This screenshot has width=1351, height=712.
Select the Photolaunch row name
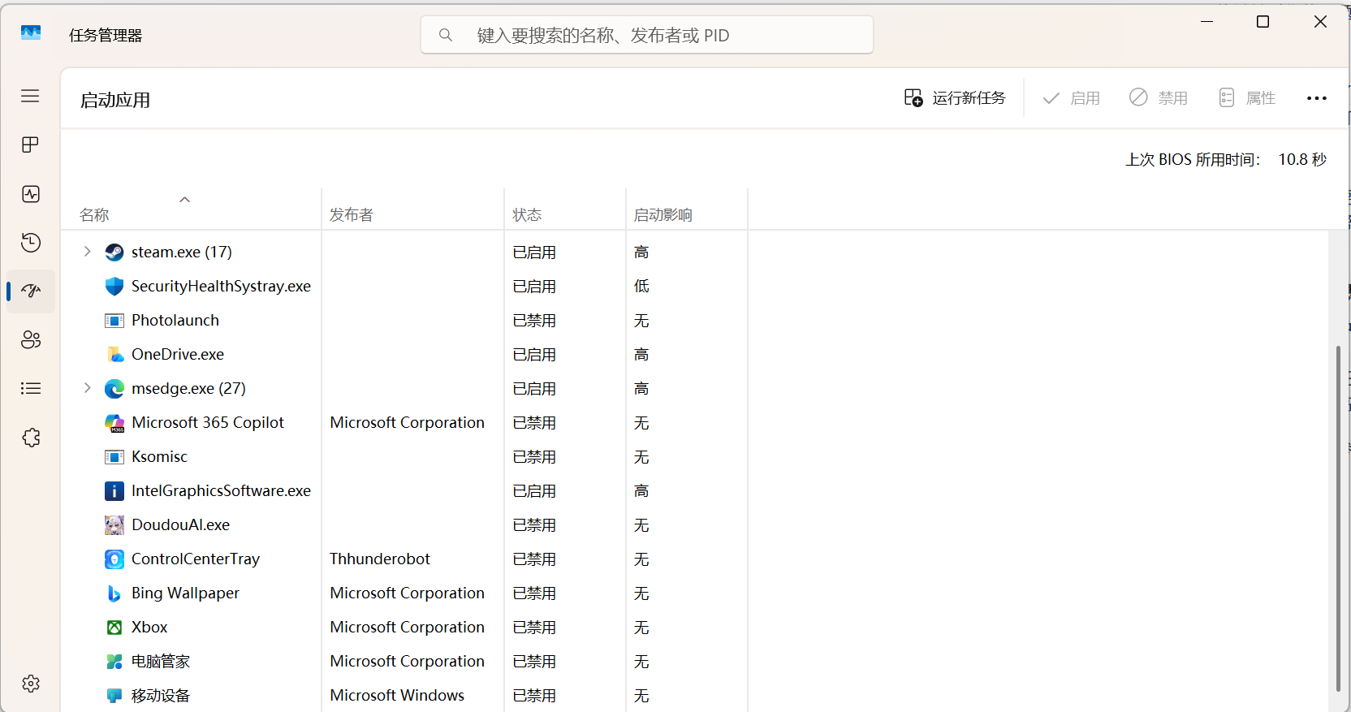pos(175,321)
